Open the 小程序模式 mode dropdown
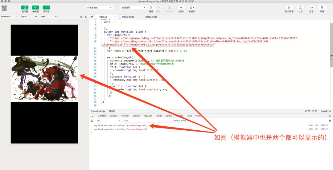Screen dimensions: 333x170 coord(99,7)
